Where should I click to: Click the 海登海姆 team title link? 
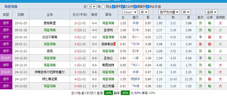pos(11,7)
